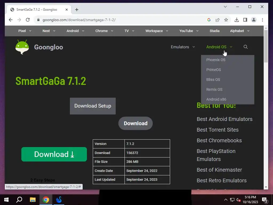The image size is (273, 205).
Task: Select Bliss OS from dropdown
Action: [x=228, y=80]
